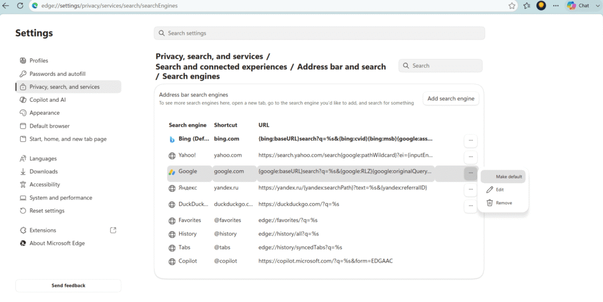Click the Favorites row globe icon
This screenshot has height=302, width=603.
click(172, 221)
